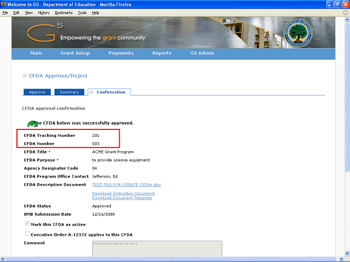Click the Department of Education seal

pyautogui.click(x=297, y=33)
